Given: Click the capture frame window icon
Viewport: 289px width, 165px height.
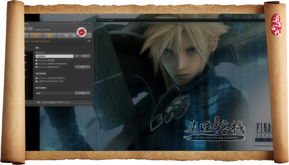Looking at the screenshot, I should [x=101, y=20].
